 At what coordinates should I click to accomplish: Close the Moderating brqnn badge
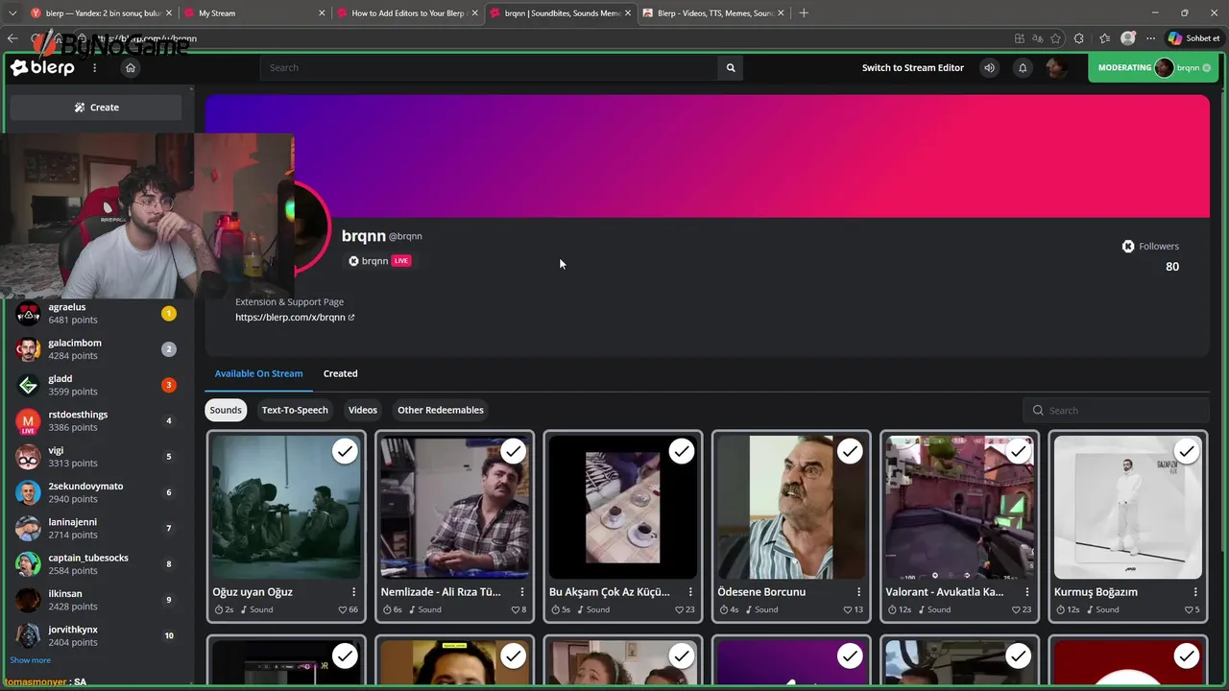click(1207, 68)
